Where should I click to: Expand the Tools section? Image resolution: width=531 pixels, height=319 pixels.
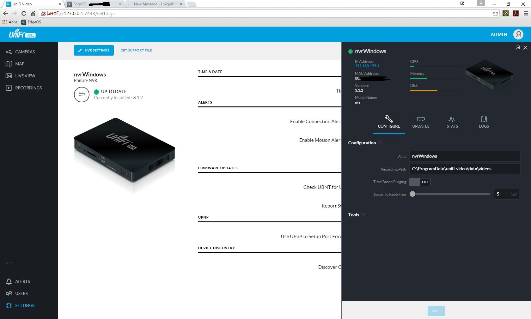357,215
